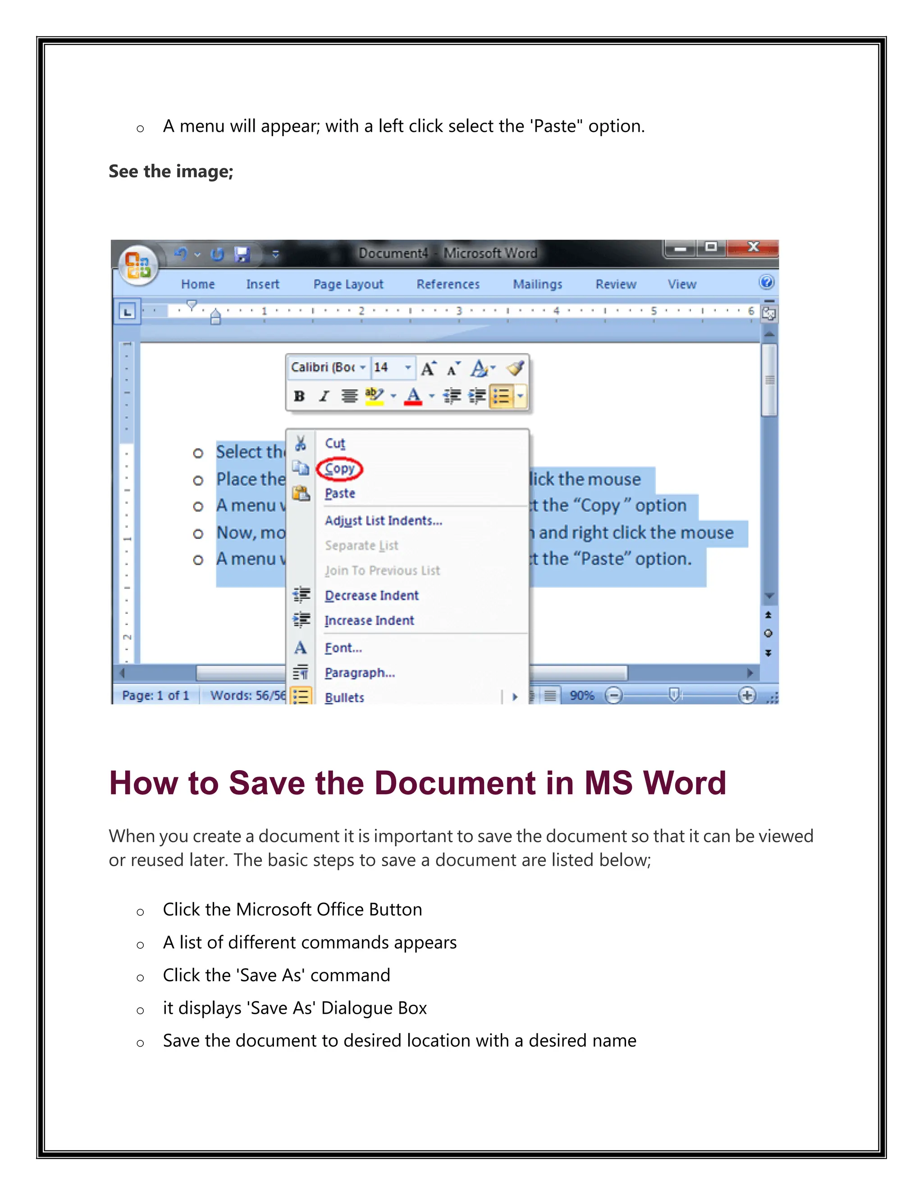This screenshot has height=1195, width=923.
Task: Toggle Bold in the mini toolbar
Action: click(299, 395)
